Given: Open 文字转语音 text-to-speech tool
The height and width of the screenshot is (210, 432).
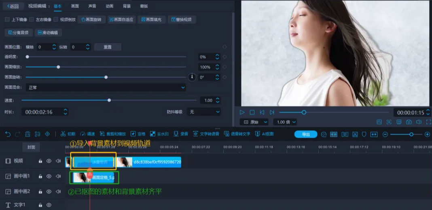Looking at the screenshot, I should [x=206, y=134].
